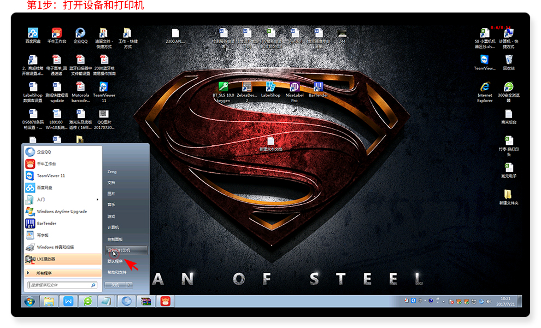This screenshot has height=328, width=541.
Task: Select the 2300.API file on desktop
Action: [x=175, y=36]
